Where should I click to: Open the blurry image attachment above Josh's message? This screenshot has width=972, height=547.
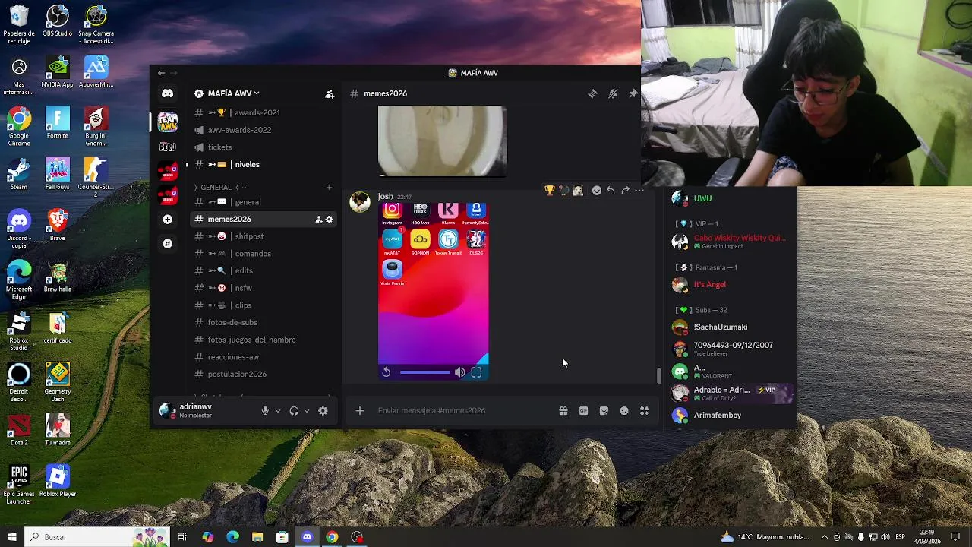click(442, 141)
